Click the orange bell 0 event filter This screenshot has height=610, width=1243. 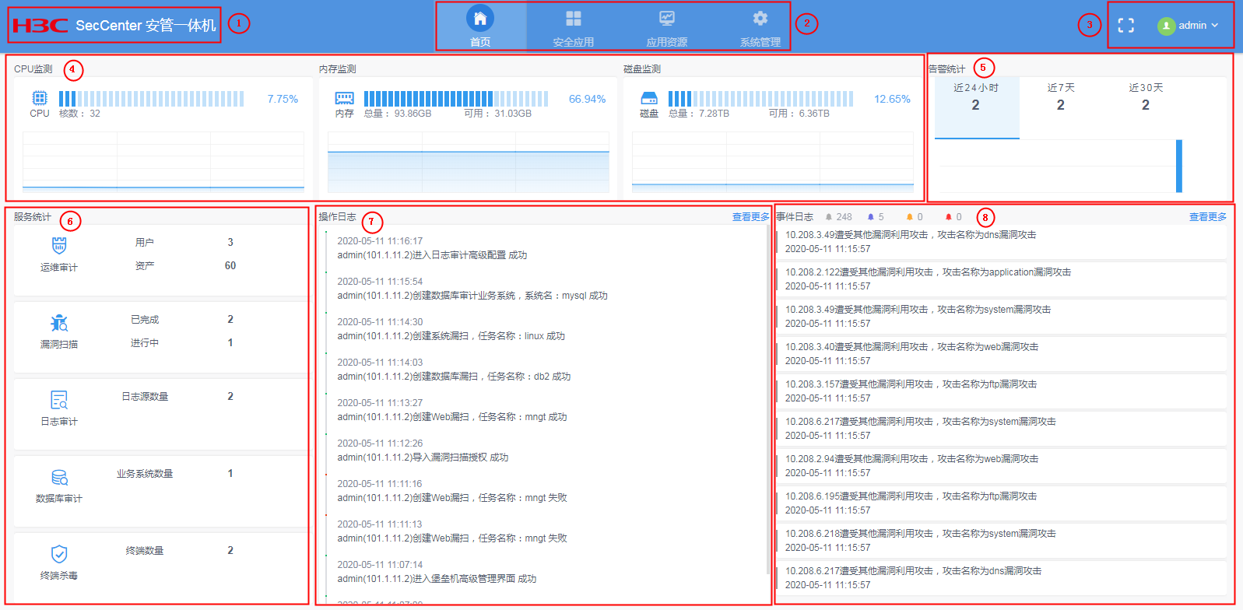pos(915,217)
